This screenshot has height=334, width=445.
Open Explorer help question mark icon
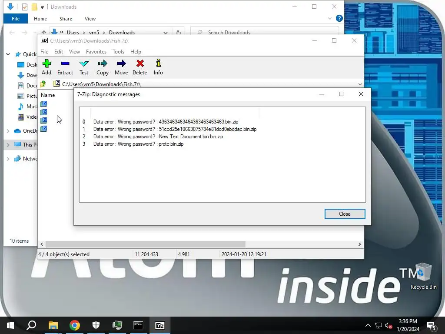(x=339, y=18)
